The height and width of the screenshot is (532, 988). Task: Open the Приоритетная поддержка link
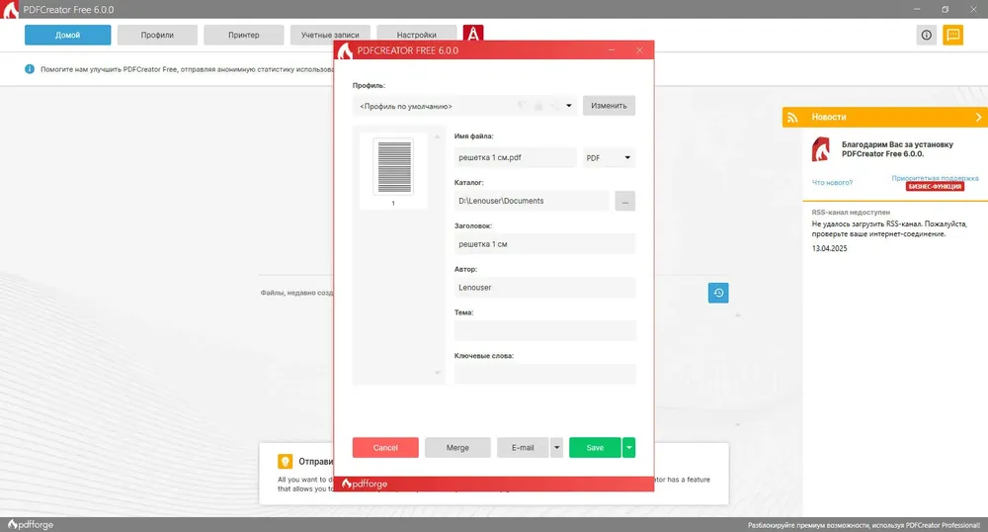(935, 178)
